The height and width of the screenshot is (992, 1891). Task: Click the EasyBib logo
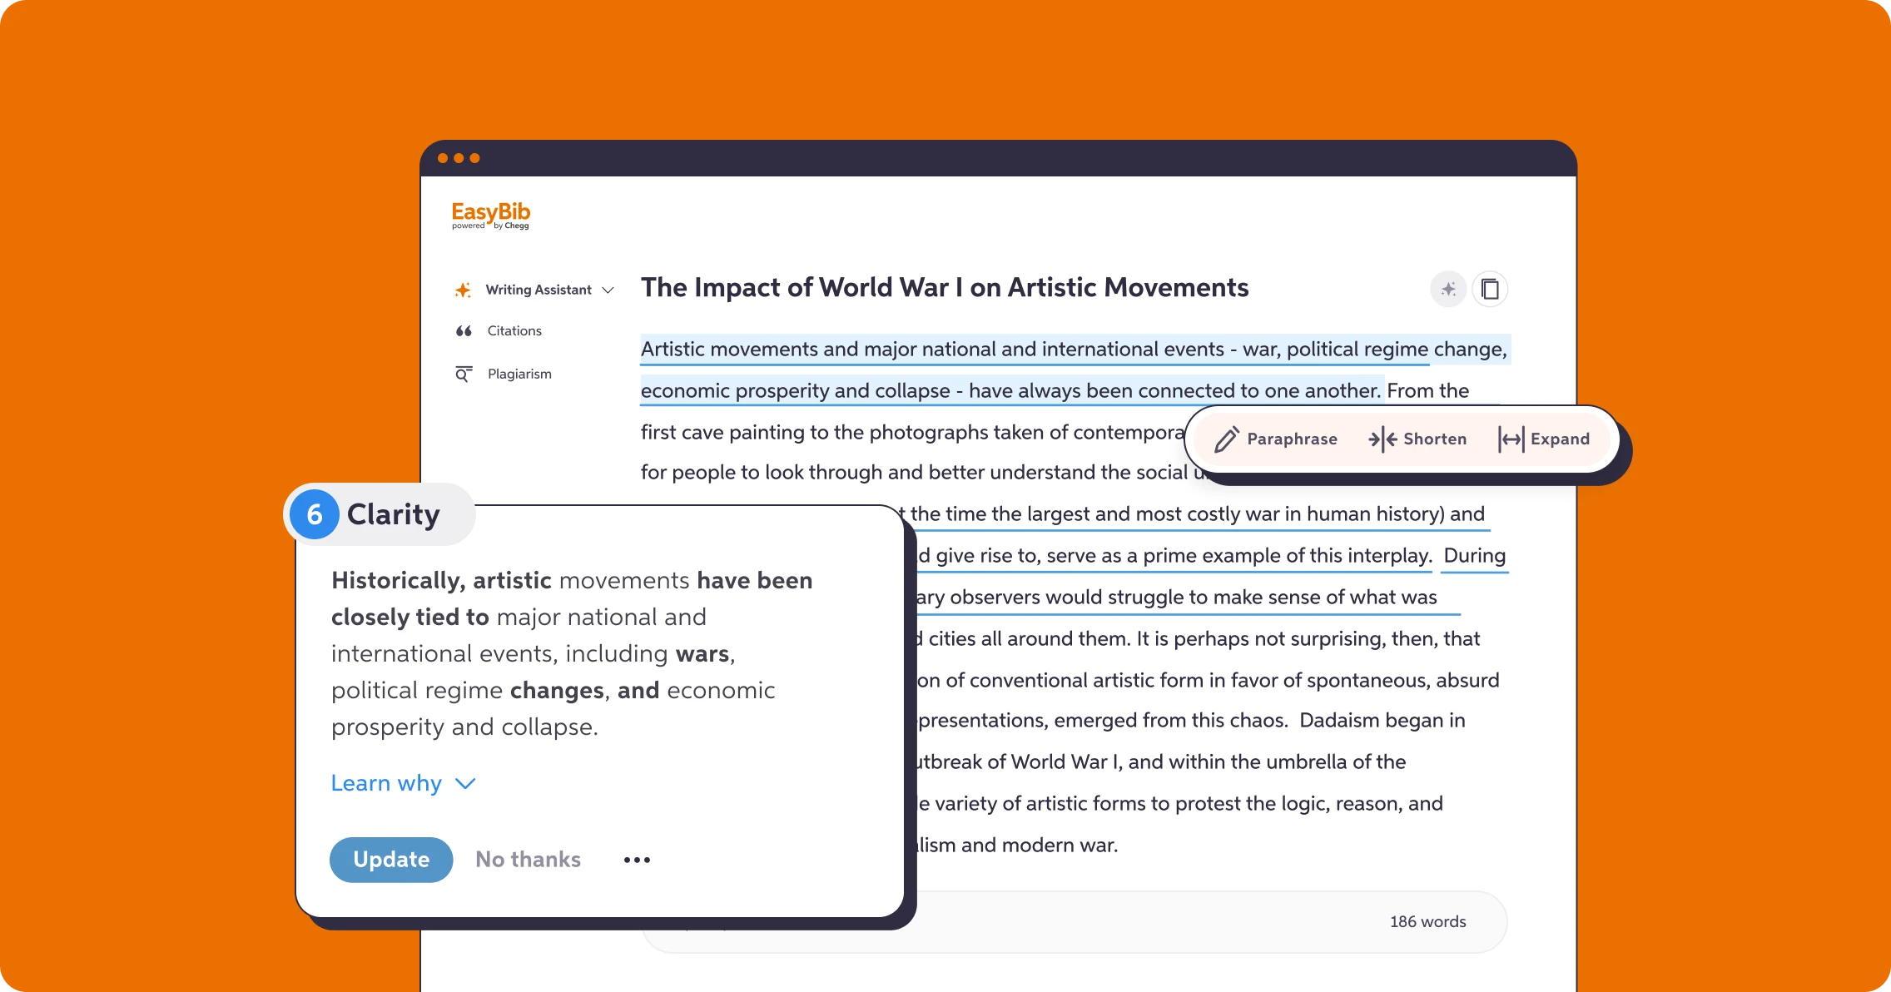point(491,216)
